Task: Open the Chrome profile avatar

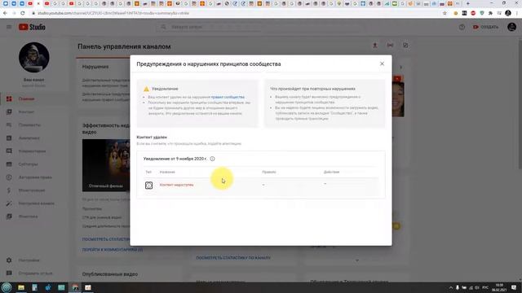Action: (508, 13)
